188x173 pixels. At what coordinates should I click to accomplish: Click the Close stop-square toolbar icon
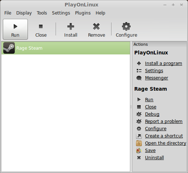(x=41, y=26)
